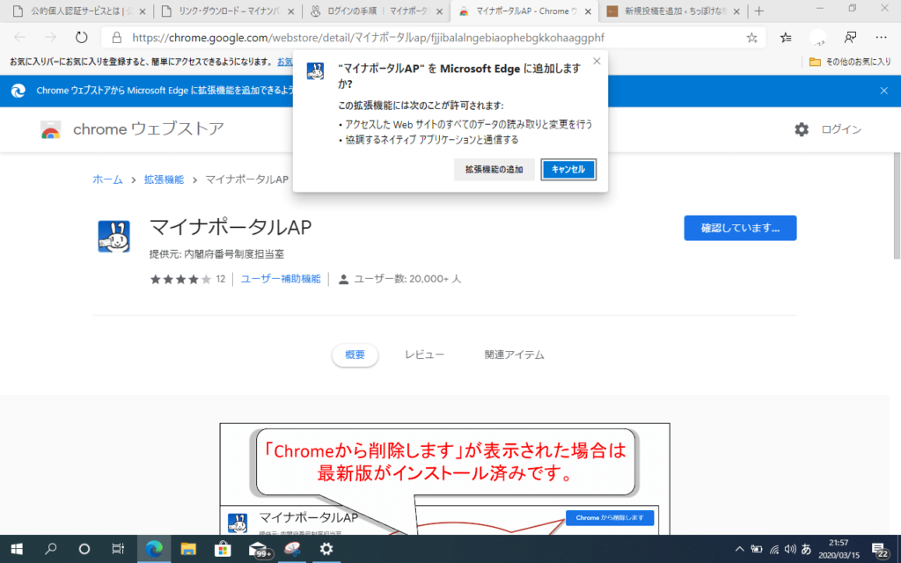The height and width of the screenshot is (563, 901).
Task: Click the ホーム breadcrumb link
Action: pyautogui.click(x=107, y=179)
